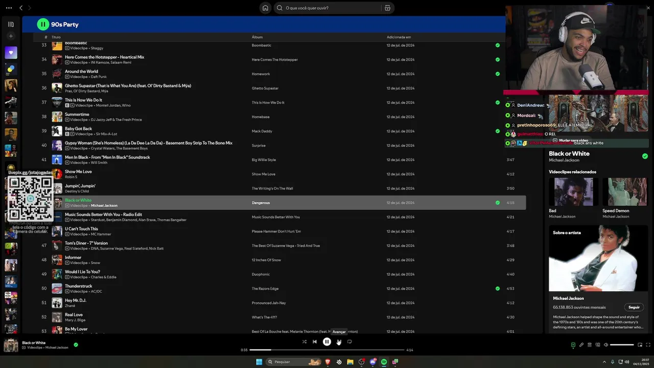
Task: Open the Liked Songs heart playlist
Action: pos(11,53)
